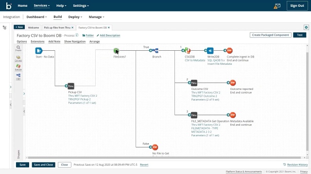Click the FileExists? decision shape

[x=116, y=51]
